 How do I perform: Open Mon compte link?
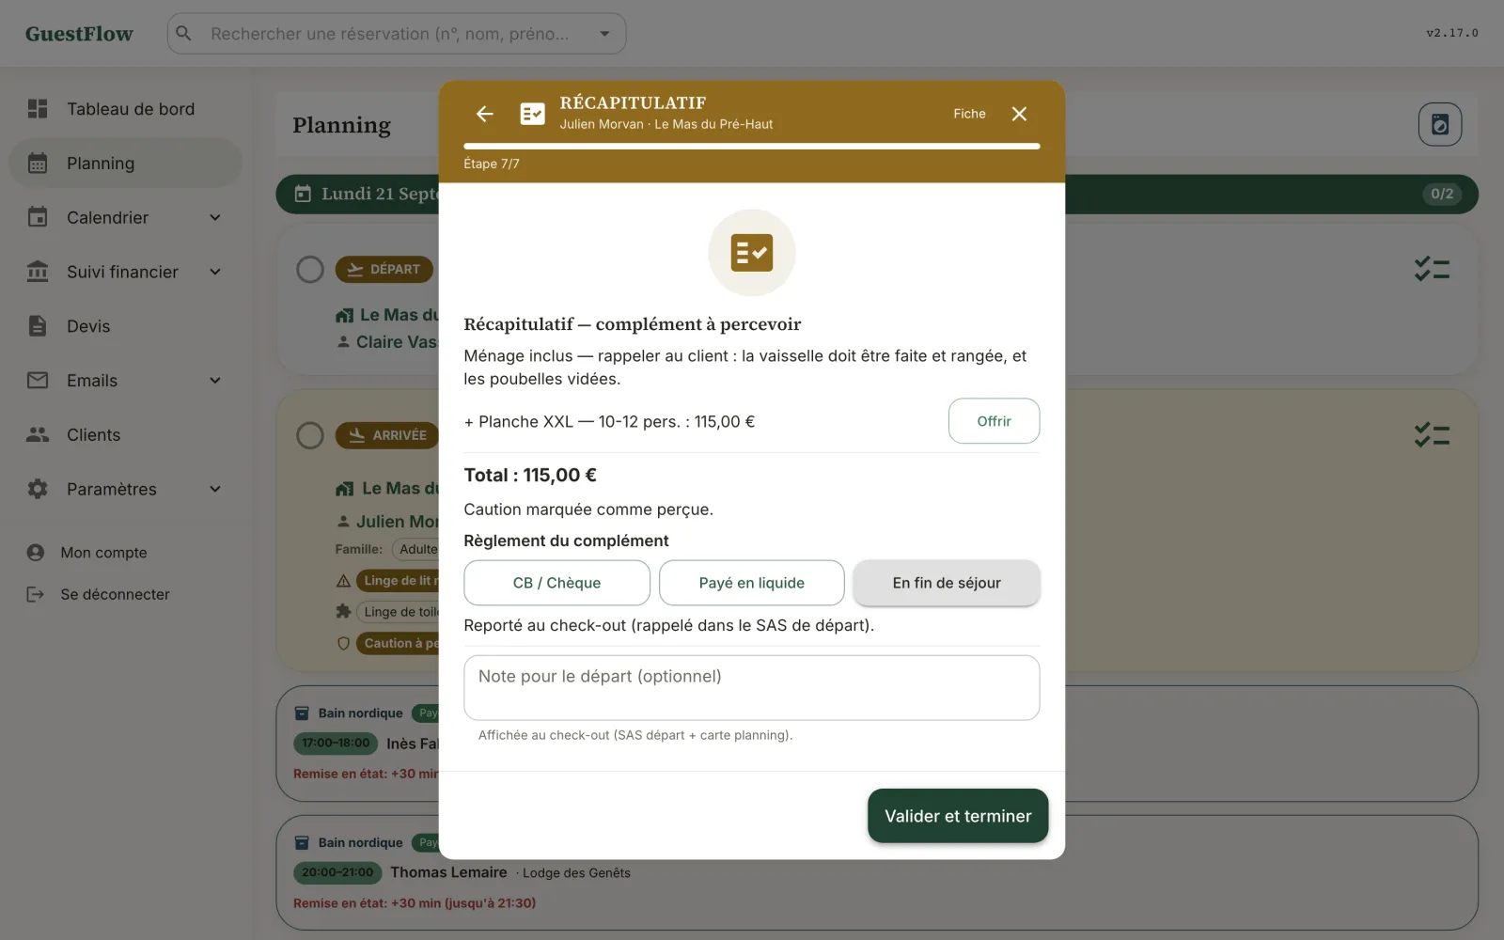pos(103,553)
